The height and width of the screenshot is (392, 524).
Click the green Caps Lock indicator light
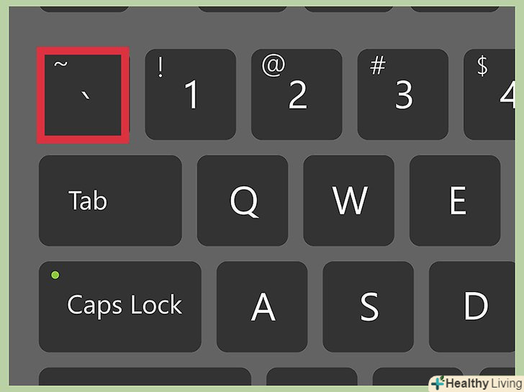pos(55,275)
